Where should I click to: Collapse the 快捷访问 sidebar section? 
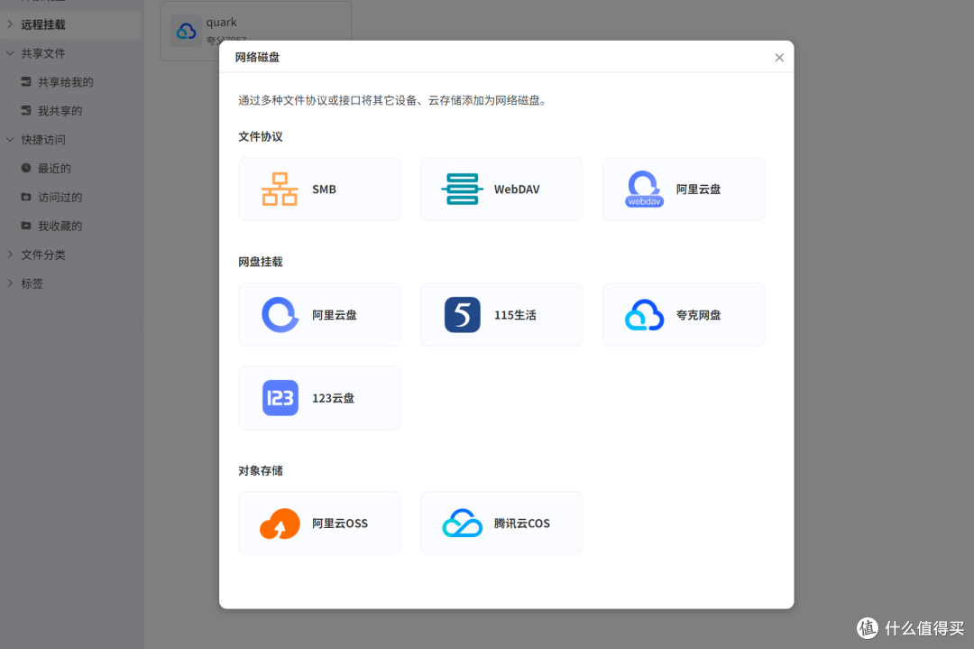[x=10, y=139]
